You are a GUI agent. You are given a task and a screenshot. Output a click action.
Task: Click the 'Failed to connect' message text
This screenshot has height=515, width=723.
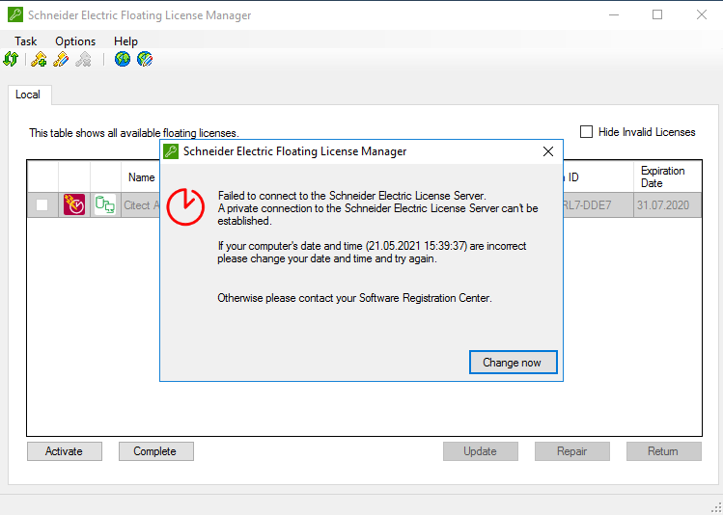point(351,196)
